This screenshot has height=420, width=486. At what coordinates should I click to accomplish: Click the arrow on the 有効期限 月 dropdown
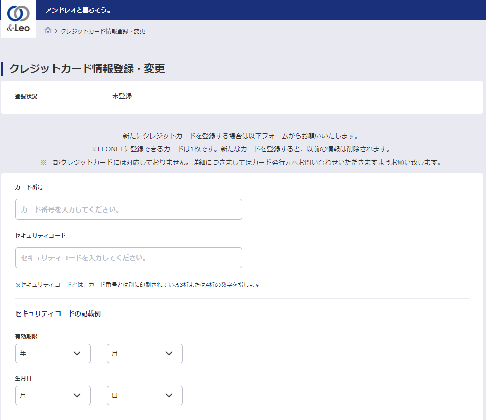pyautogui.click(x=169, y=354)
